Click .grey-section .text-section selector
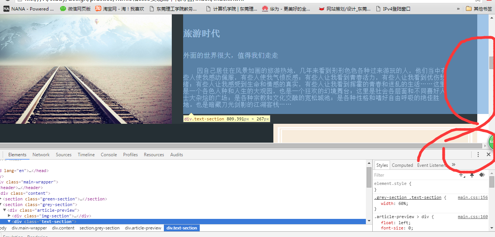This screenshot has height=237, width=495. pos(408,197)
